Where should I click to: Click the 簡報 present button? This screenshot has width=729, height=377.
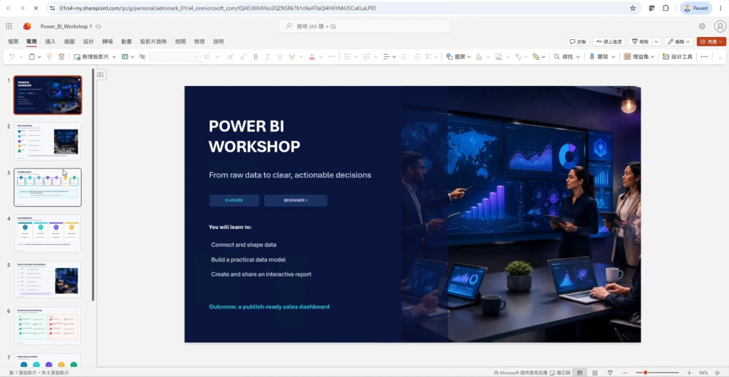click(640, 41)
